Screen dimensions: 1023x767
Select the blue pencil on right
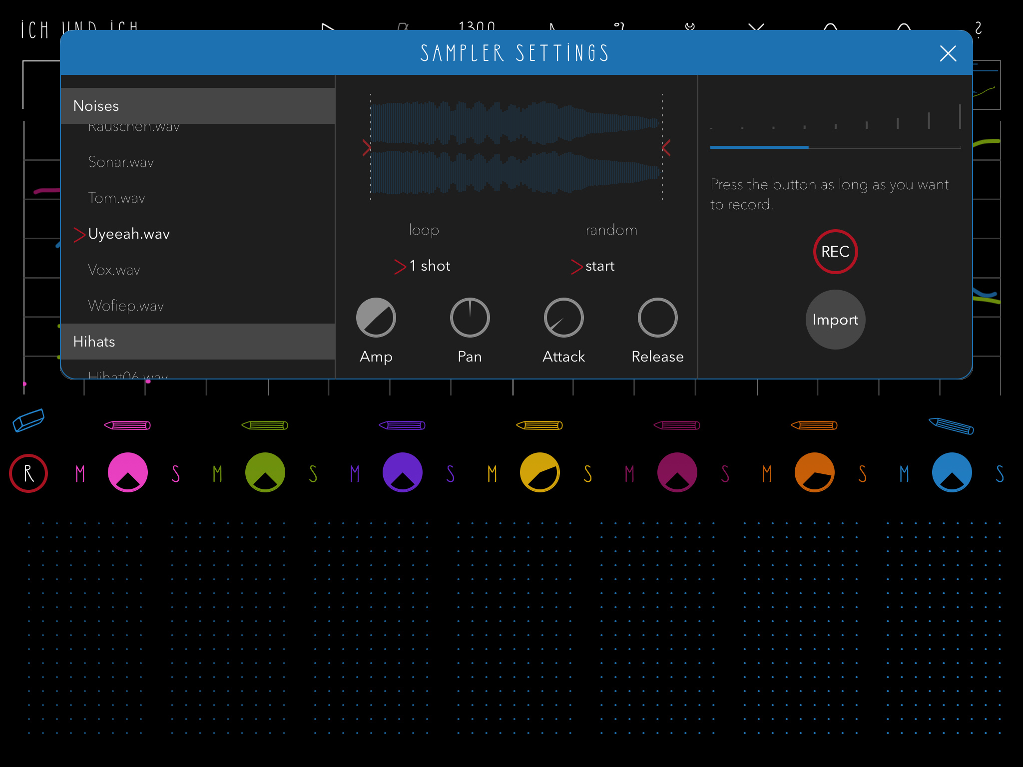pyautogui.click(x=951, y=426)
